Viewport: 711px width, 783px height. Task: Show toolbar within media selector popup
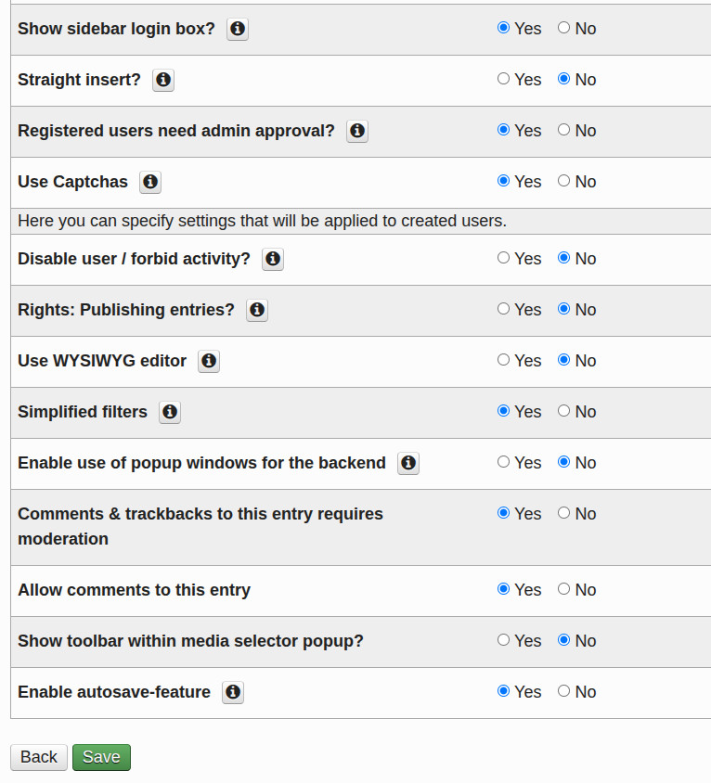click(x=501, y=641)
